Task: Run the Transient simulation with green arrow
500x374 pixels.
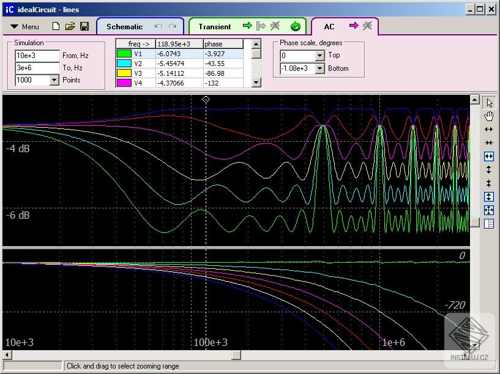Action: tap(247, 26)
